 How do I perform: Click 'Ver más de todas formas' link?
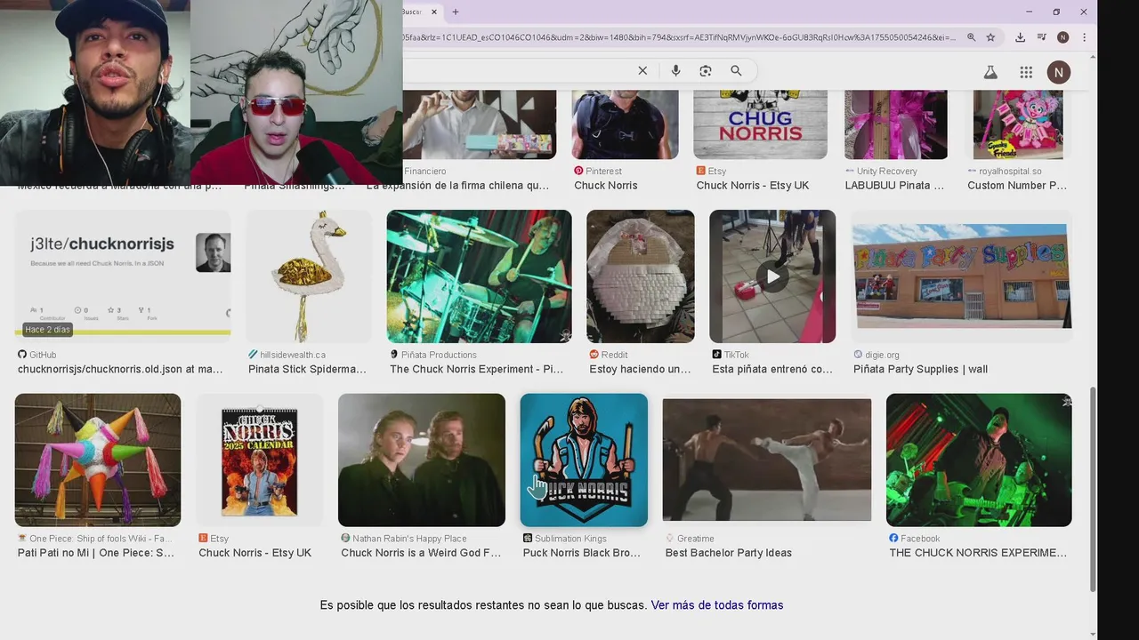click(x=717, y=605)
